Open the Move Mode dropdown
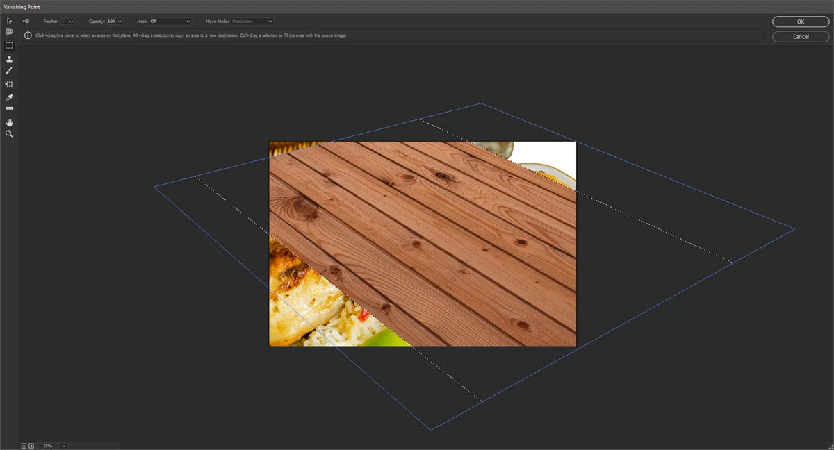Screen dimensions: 834x450 (x=252, y=22)
